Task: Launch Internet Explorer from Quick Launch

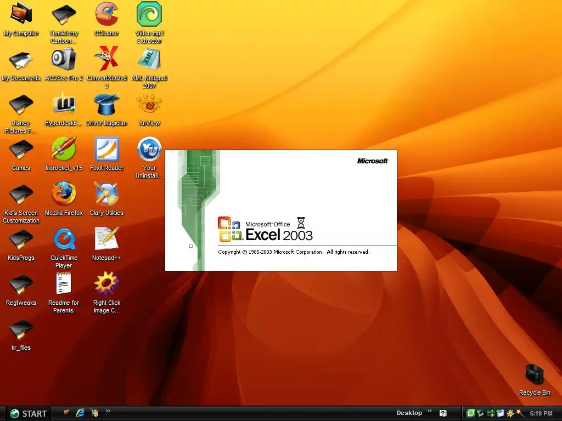Action: pyautogui.click(x=80, y=413)
